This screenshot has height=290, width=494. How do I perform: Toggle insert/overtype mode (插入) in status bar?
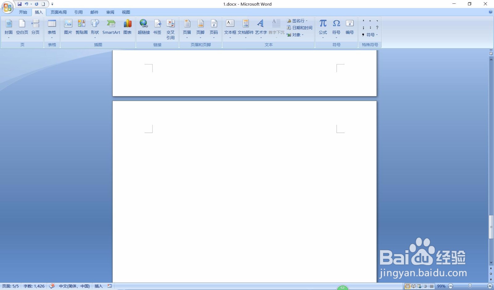point(98,286)
